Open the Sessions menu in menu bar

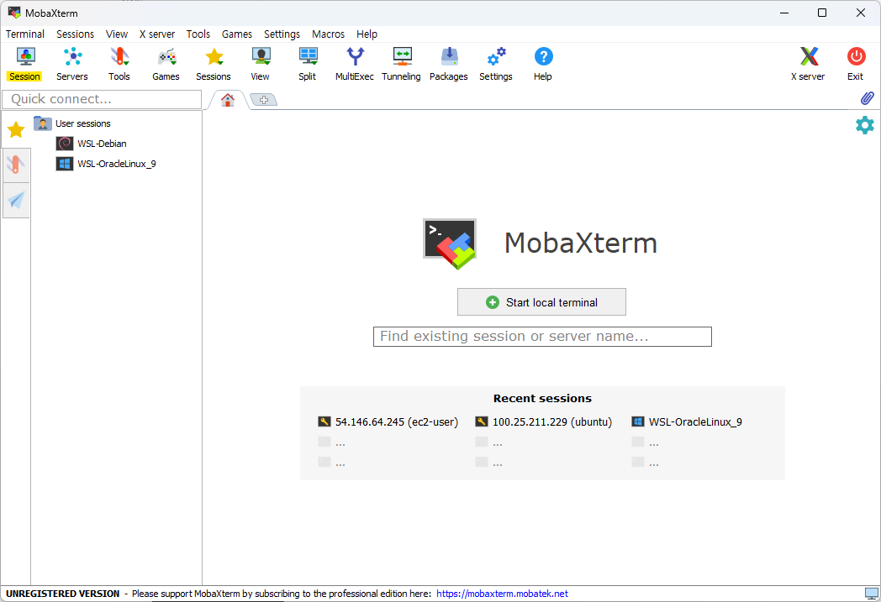[x=76, y=34]
